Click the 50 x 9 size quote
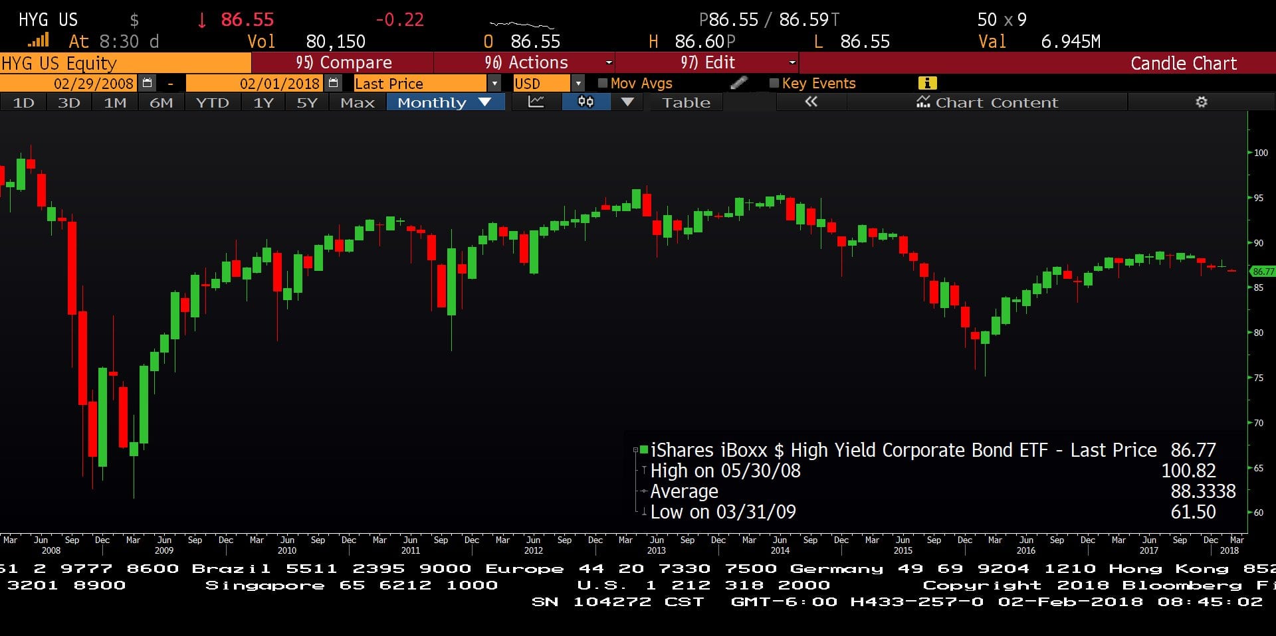 coord(1002,20)
